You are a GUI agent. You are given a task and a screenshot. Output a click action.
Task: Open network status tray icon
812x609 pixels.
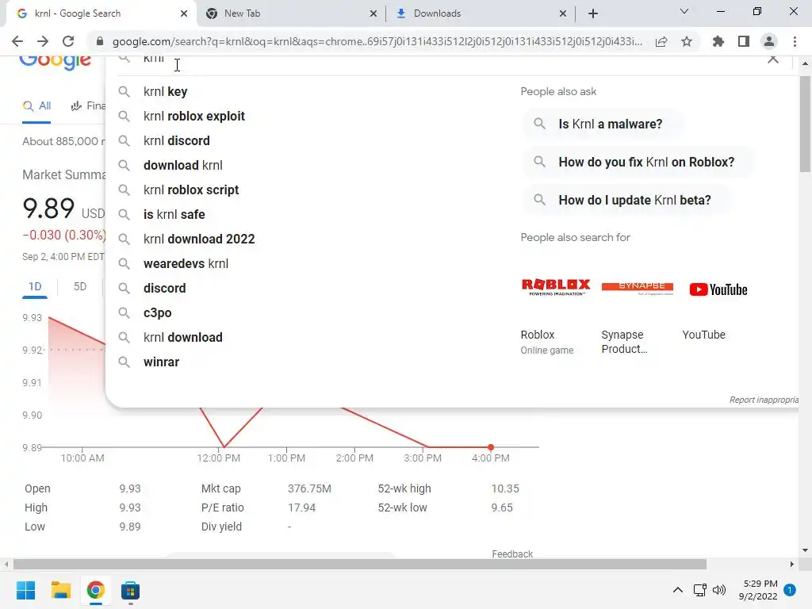pyautogui.click(x=699, y=590)
